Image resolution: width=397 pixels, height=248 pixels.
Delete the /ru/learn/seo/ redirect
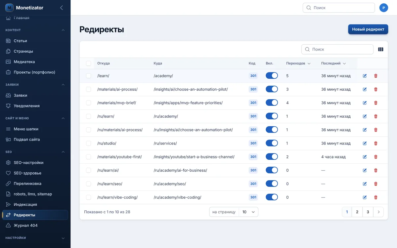tap(375, 184)
